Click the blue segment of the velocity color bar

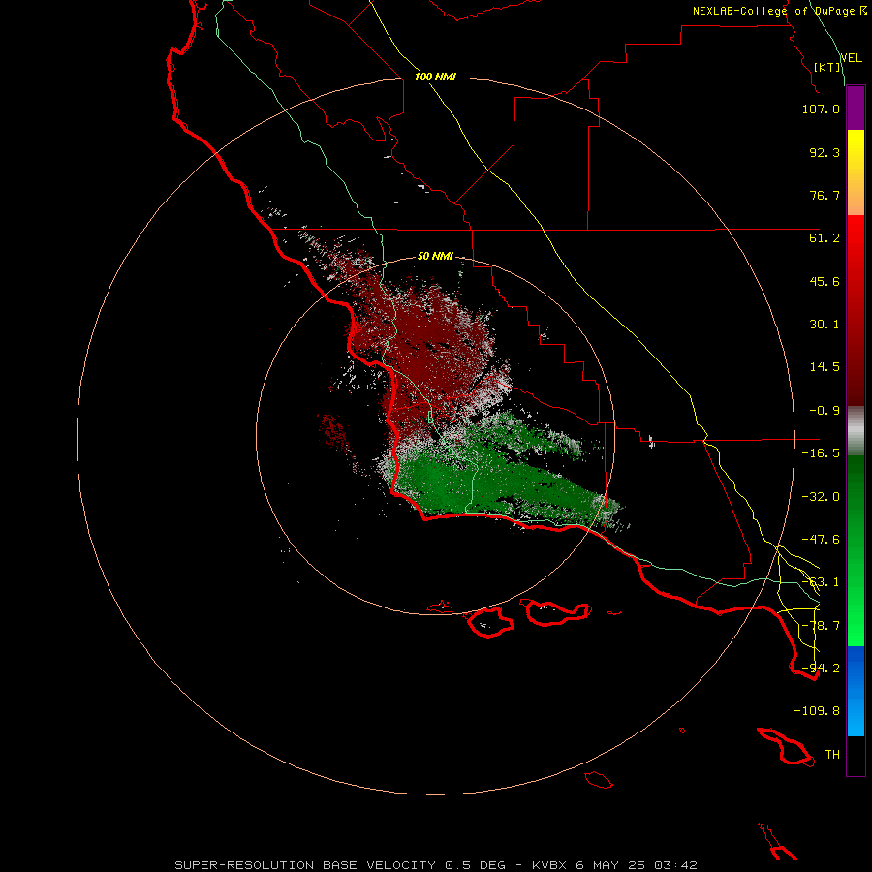(856, 691)
